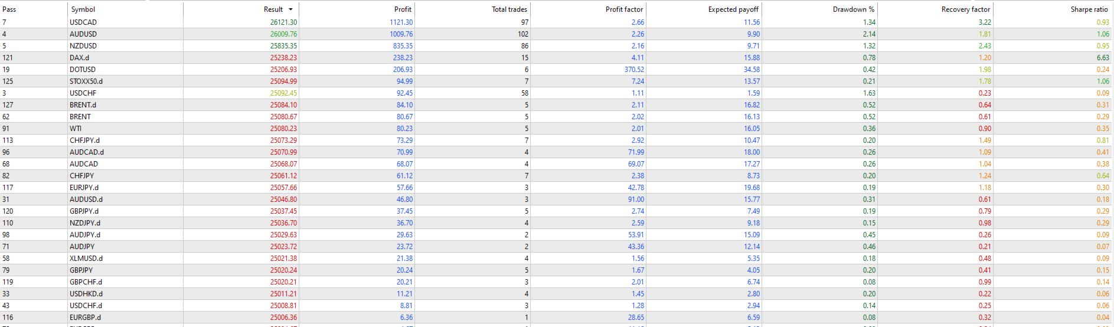Sort by the Symbol column header
Screen dimensions: 1114x327
tap(83, 9)
